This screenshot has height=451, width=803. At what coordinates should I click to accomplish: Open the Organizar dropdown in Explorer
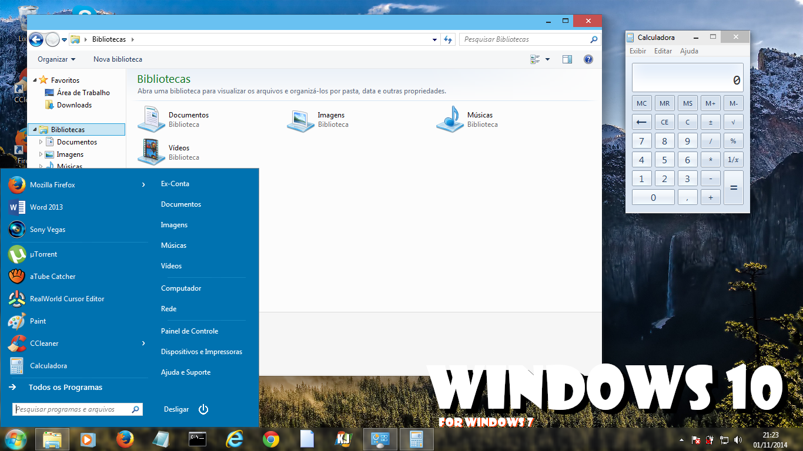pyautogui.click(x=56, y=59)
